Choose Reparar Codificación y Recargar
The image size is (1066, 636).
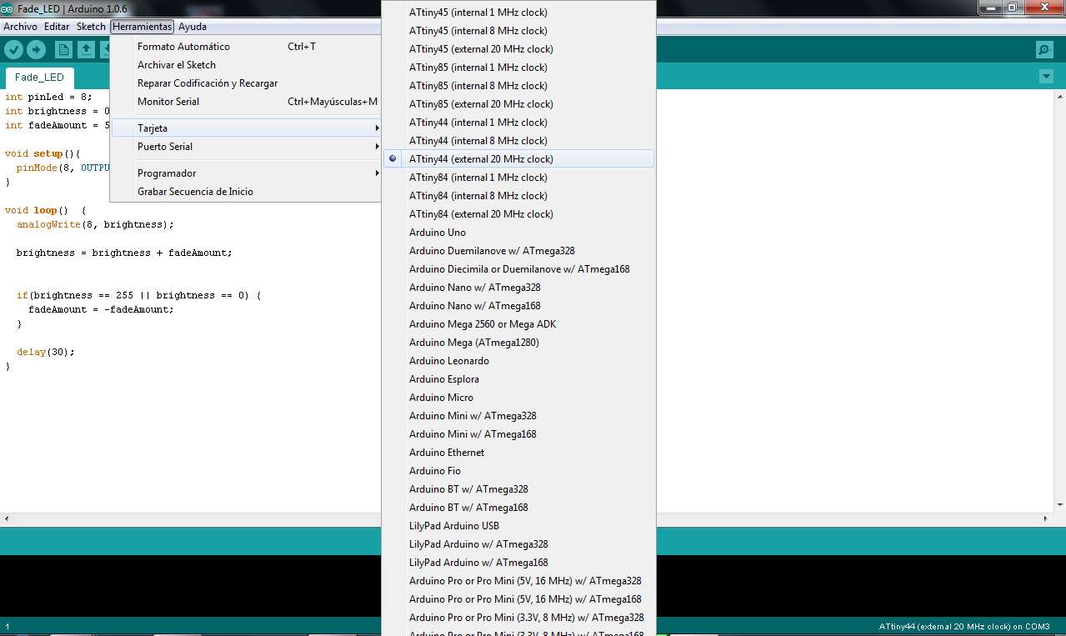(x=246, y=83)
